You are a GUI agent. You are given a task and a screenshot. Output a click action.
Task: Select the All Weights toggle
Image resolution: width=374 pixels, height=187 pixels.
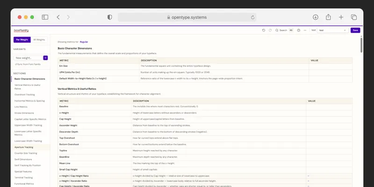click(x=39, y=40)
